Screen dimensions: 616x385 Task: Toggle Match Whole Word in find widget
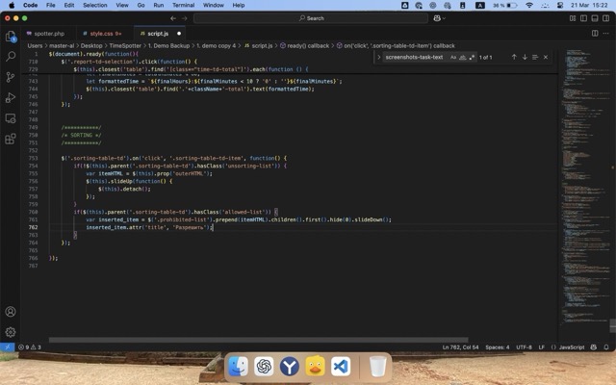pos(463,58)
